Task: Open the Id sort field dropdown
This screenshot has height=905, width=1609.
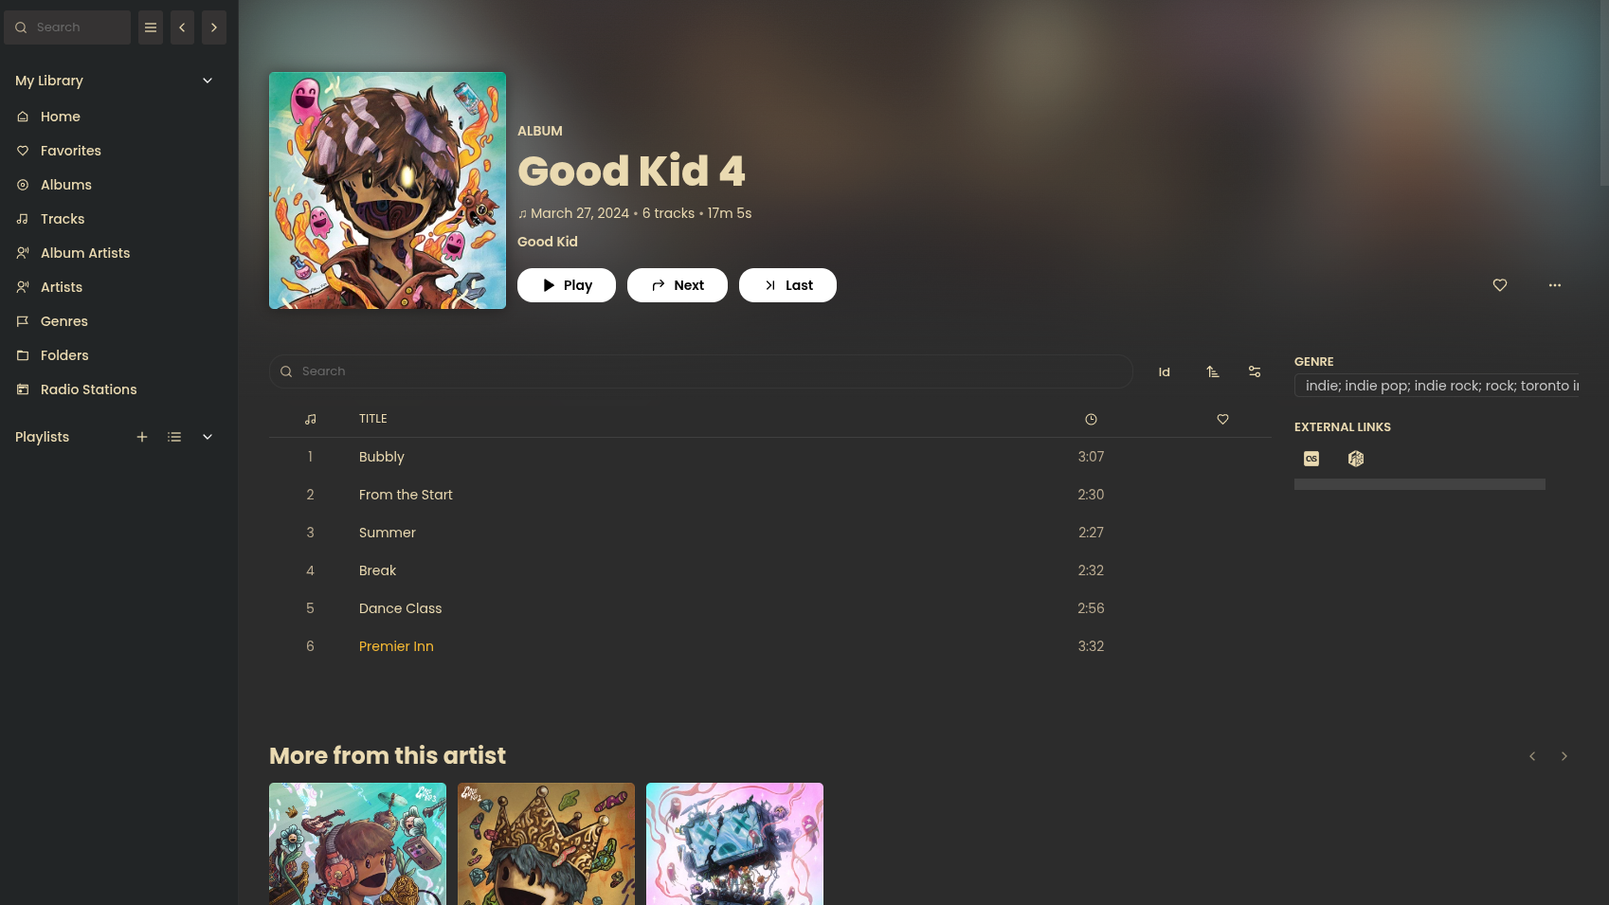Action: coord(1165,371)
